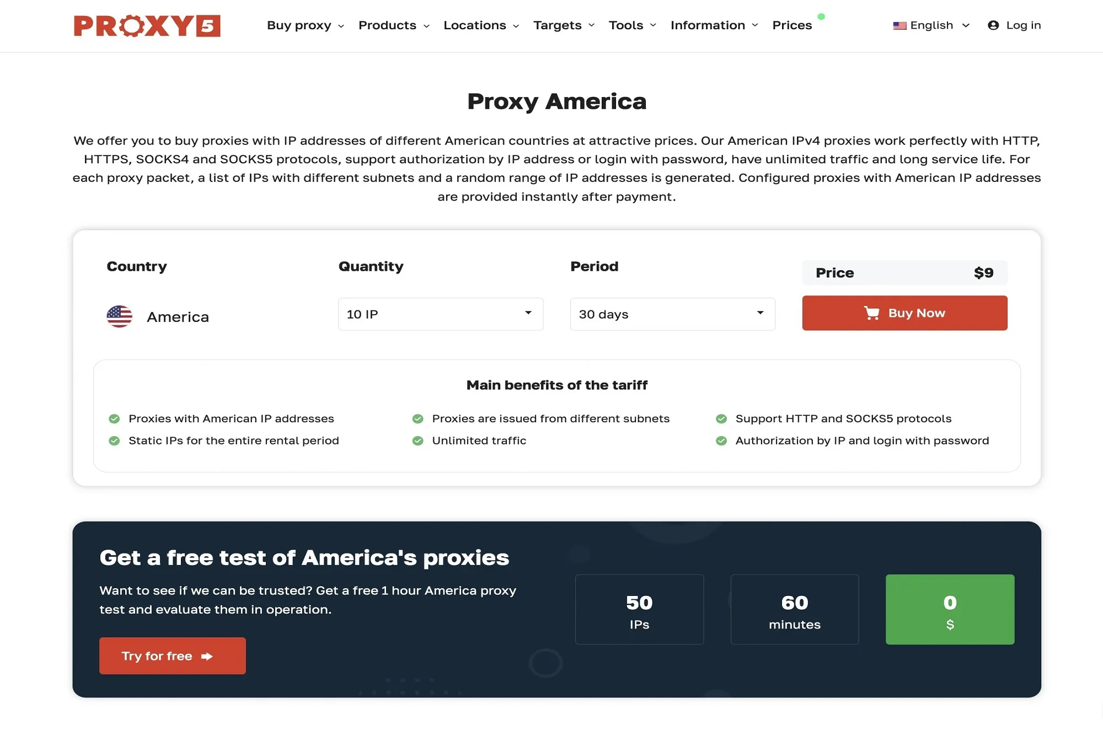Click the checkmark beside Support HTTP and SOCKS5

click(721, 418)
